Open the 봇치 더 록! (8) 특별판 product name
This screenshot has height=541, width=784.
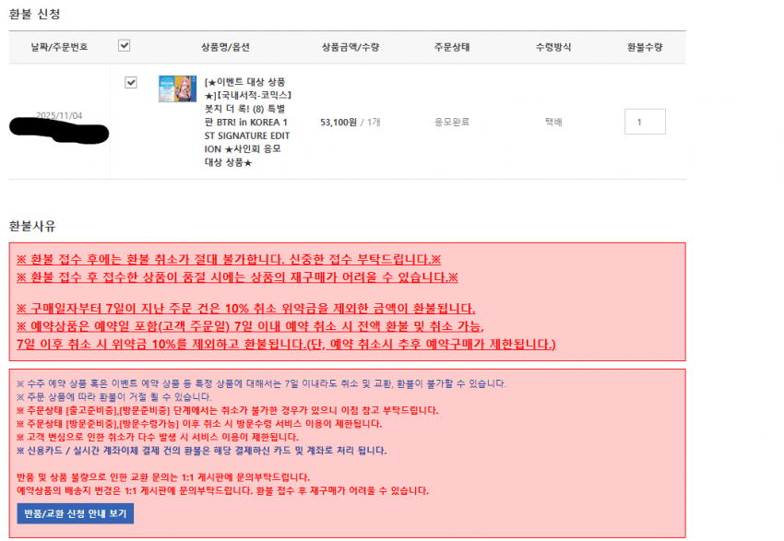coord(246,122)
